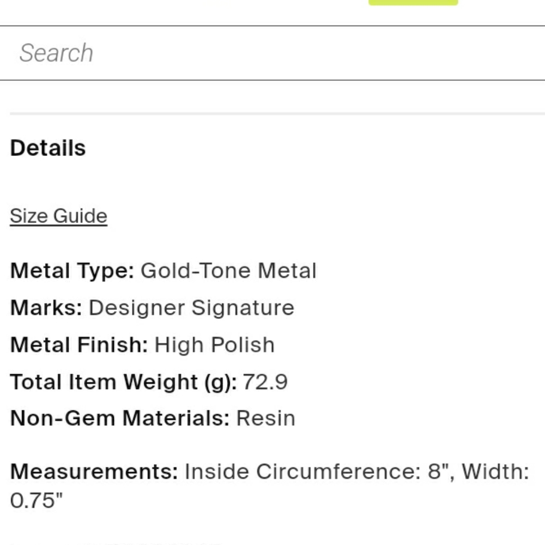Click the Metal Finish label
The image size is (545, 545).
79,345
